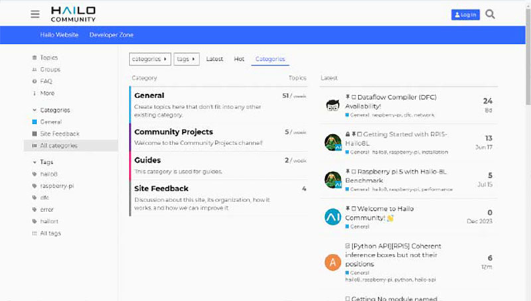
Task: Click General badge under Welcome topic
Action: (357, 227)
